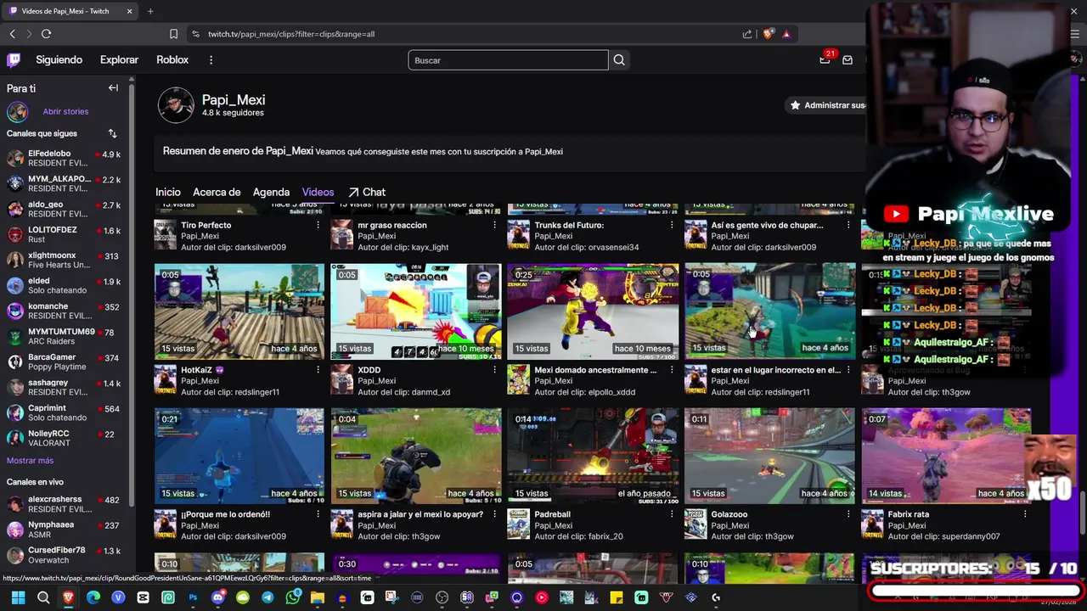The height and width of the screenshot is (611, 1087).
Task: Reload the page in the browser
Action: pyautogui.click(x=46, y=34)
